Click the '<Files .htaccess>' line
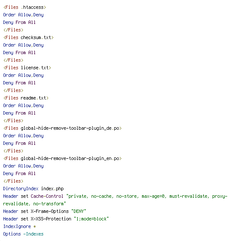252x241 pixels. tap(25, 8)
